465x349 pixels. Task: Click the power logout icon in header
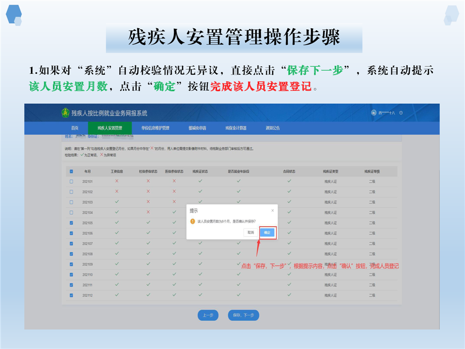[401, 113]
